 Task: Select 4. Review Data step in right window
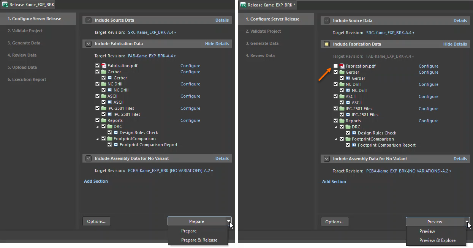(276, 55)
